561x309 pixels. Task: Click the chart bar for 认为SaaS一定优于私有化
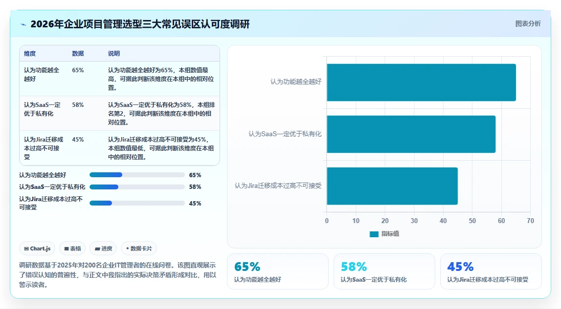(411, 134)
